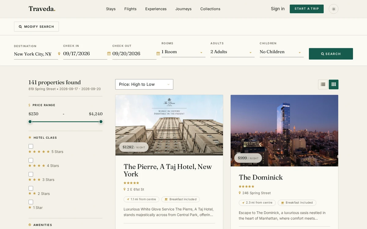The image size is (367, 229).
Task: Click the $999 / night price badge
Action: click(248, 158)
